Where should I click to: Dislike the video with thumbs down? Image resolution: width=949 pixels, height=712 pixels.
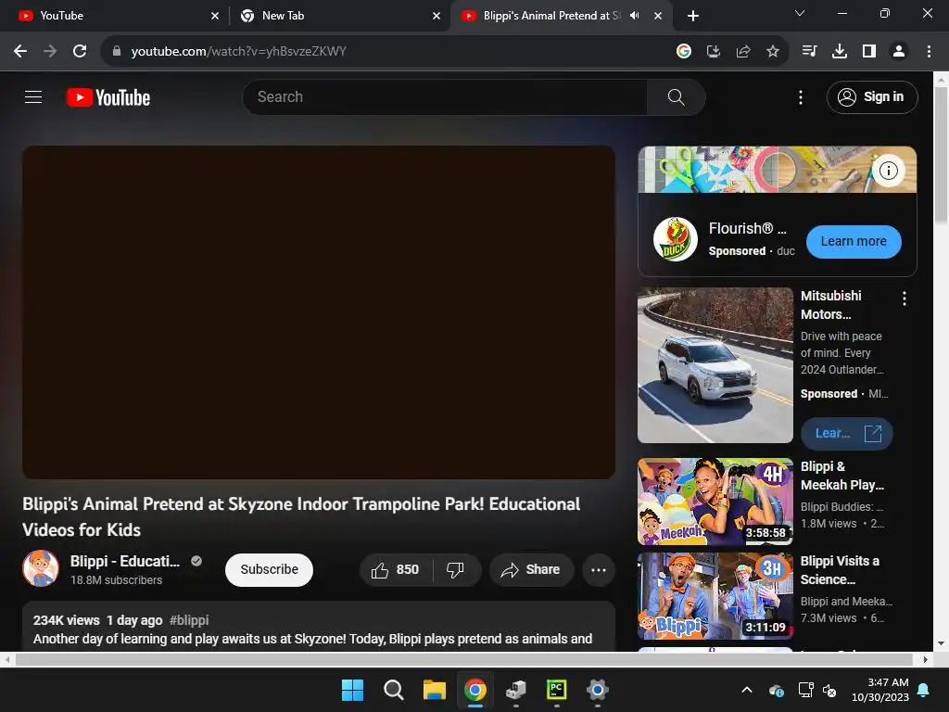click(456, 570)
